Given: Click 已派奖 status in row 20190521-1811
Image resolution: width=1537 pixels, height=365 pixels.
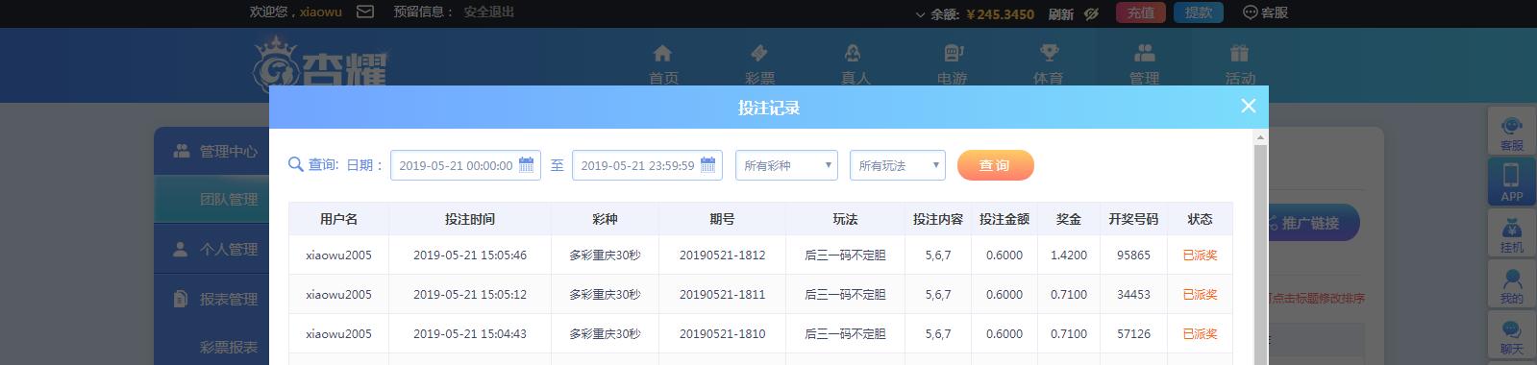Looking at the screenshot, I should coord(1200,295).
